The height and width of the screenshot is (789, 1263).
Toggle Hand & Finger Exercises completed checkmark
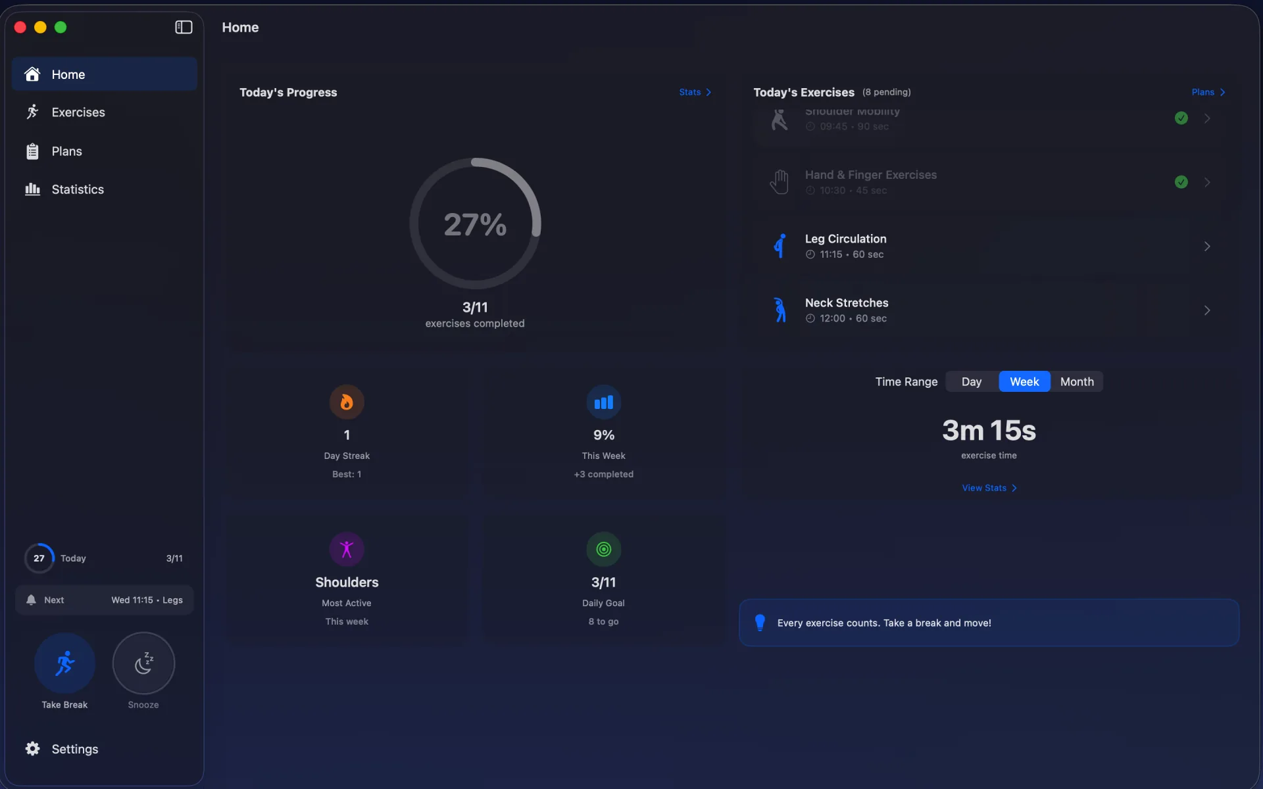pyautogui.click(x=1181, y=182)
